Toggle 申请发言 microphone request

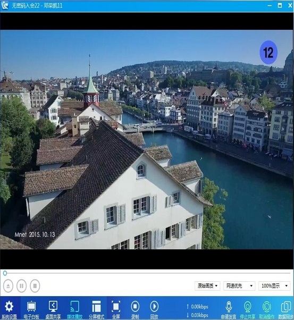coord(229,307)
